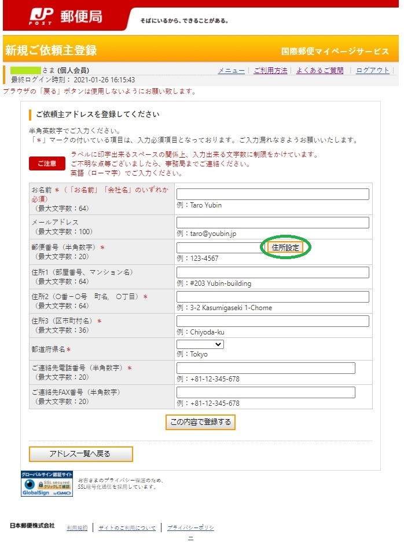The width and height of the screenshot is (404, 542).
Task: Click the example text 例：taro@youbin.jp
Action: click(x=206, y=234)
